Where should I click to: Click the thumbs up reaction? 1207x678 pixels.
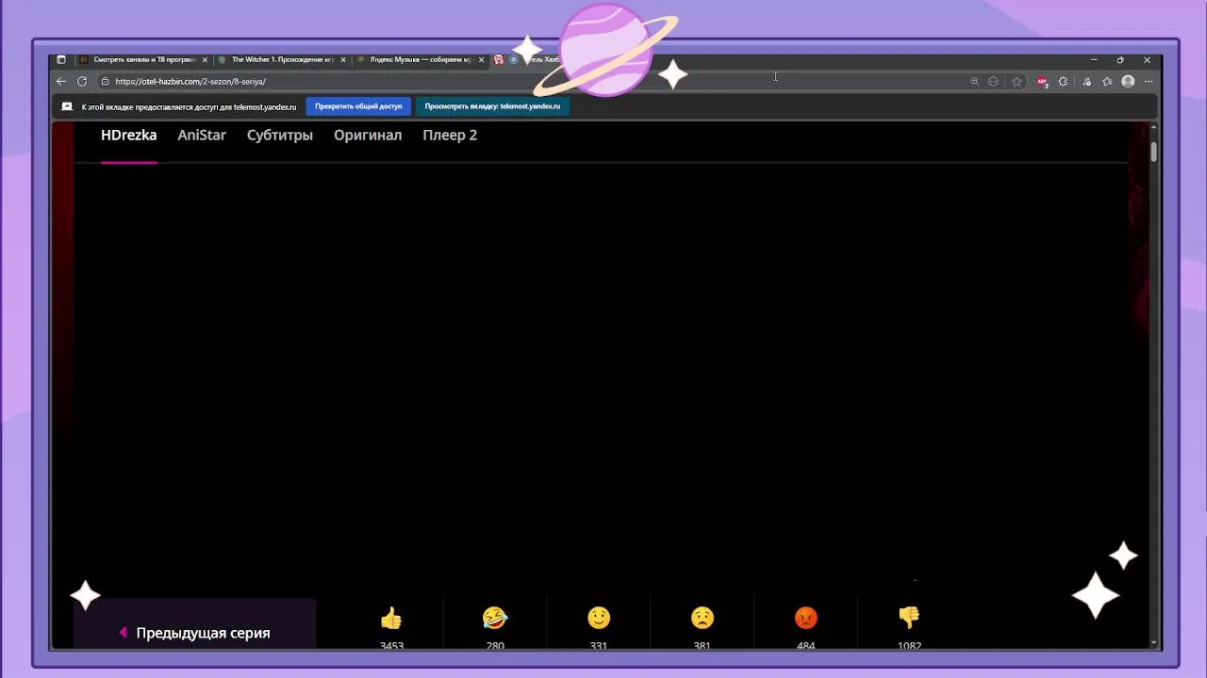(x=391, y=619)
